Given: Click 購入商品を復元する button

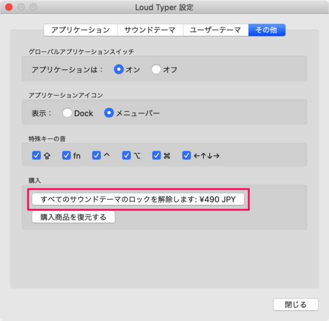Looking at the screenshot, I should [x=73, y=217].
